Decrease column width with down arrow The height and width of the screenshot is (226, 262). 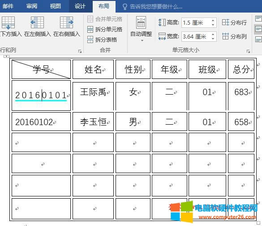[x=213, y=39]
